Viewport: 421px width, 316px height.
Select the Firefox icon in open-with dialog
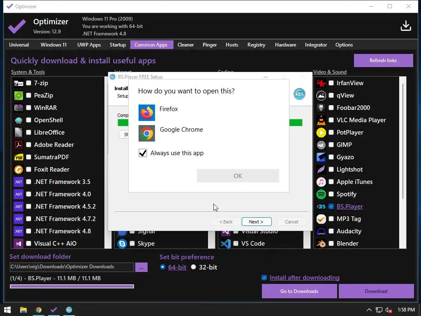(x=147, y=113)
